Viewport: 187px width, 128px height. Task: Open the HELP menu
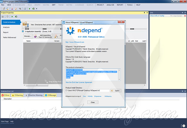(x=138, y=5)
